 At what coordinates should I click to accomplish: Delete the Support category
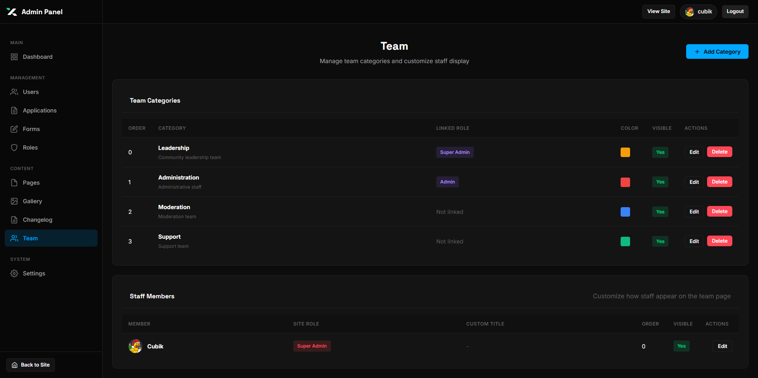click(x=720, y=241)
